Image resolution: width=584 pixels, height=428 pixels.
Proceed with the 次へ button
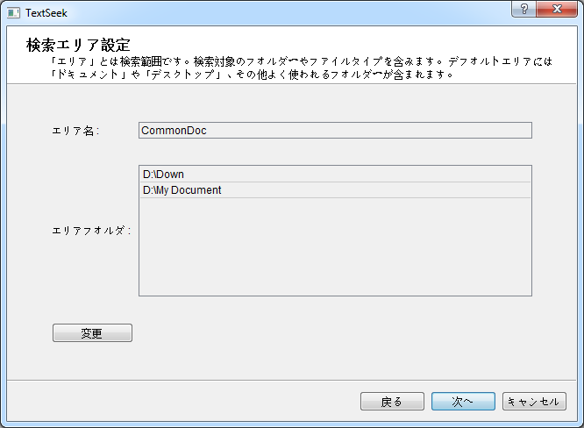[x=463, y=402]
